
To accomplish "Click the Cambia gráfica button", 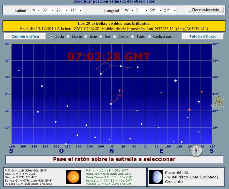I will point(25,36).
